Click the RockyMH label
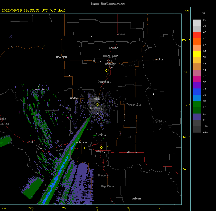The height and width of the screenshot is (211, 216). (x=61, y=57)
